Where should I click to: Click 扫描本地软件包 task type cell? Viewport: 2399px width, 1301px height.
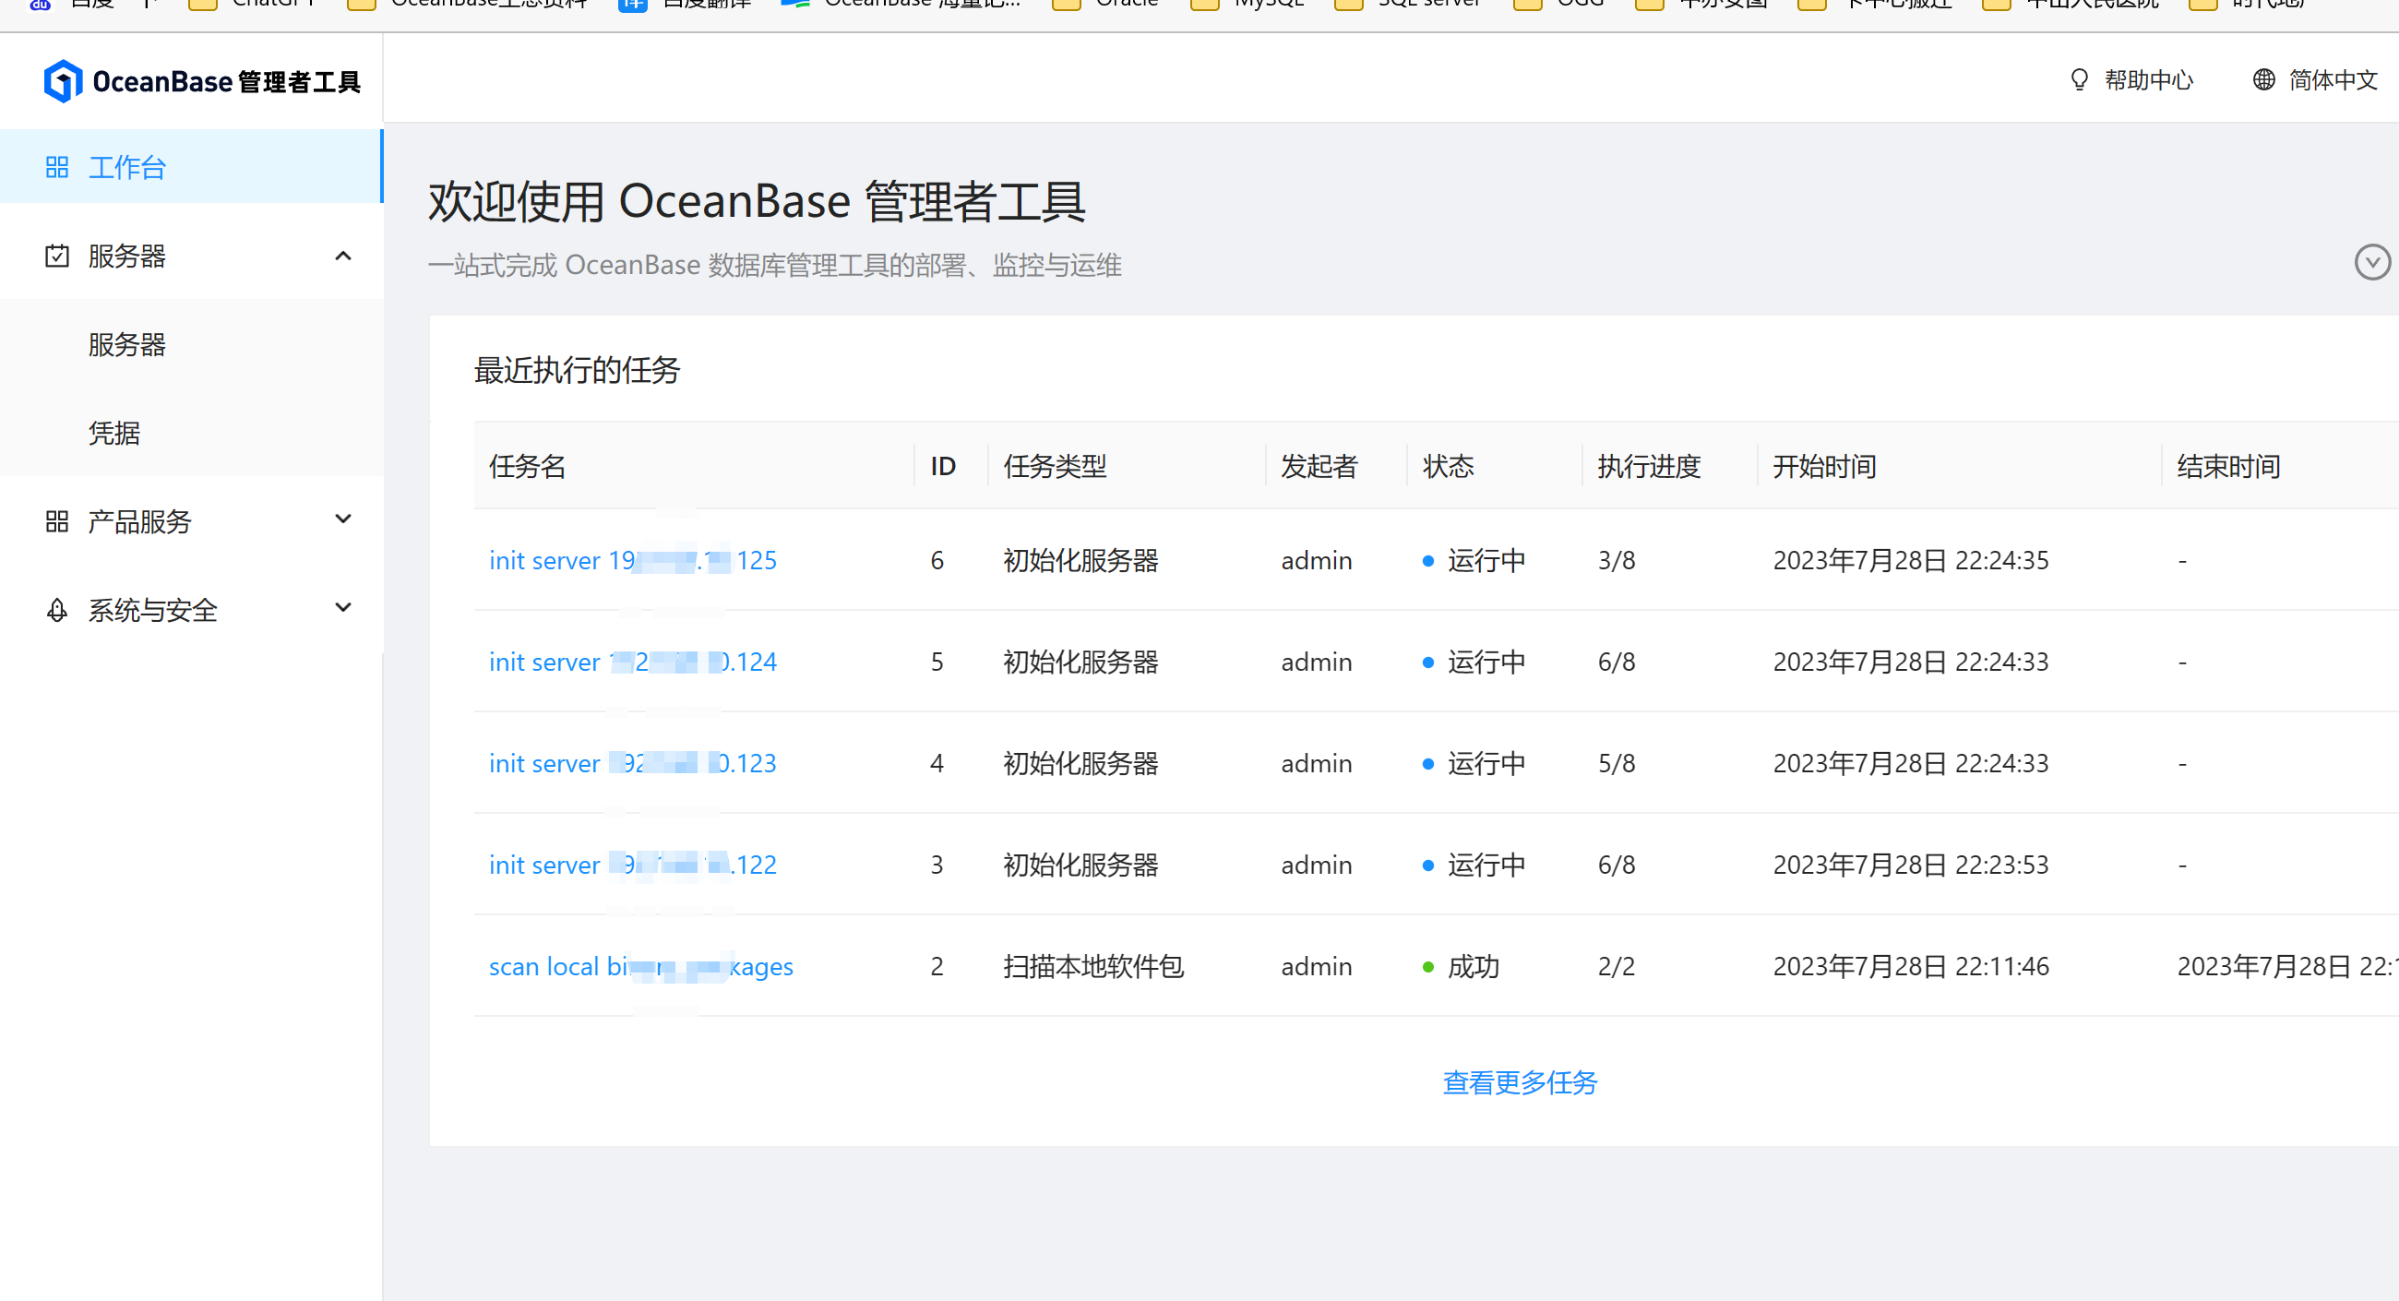click(x=1093, y=967)
